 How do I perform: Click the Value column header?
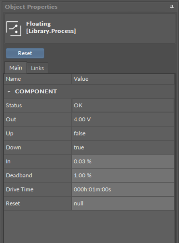[123, 79]
